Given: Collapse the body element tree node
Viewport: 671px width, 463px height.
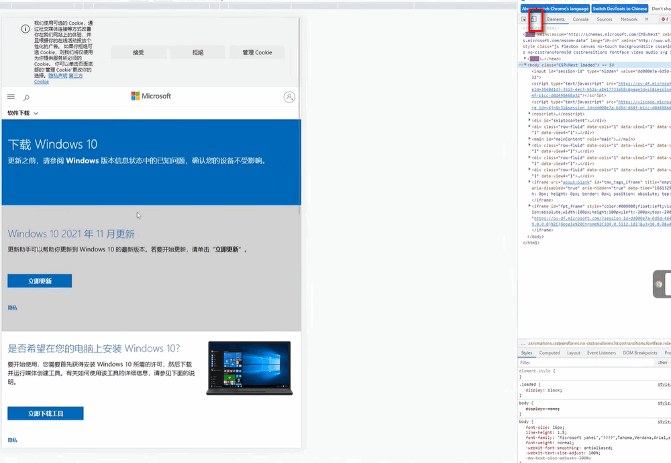Looking at the screenshot, I should click(525, 65).
